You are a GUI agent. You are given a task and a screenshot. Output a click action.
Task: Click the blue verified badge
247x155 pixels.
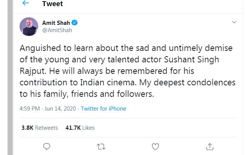pos(75,23)
